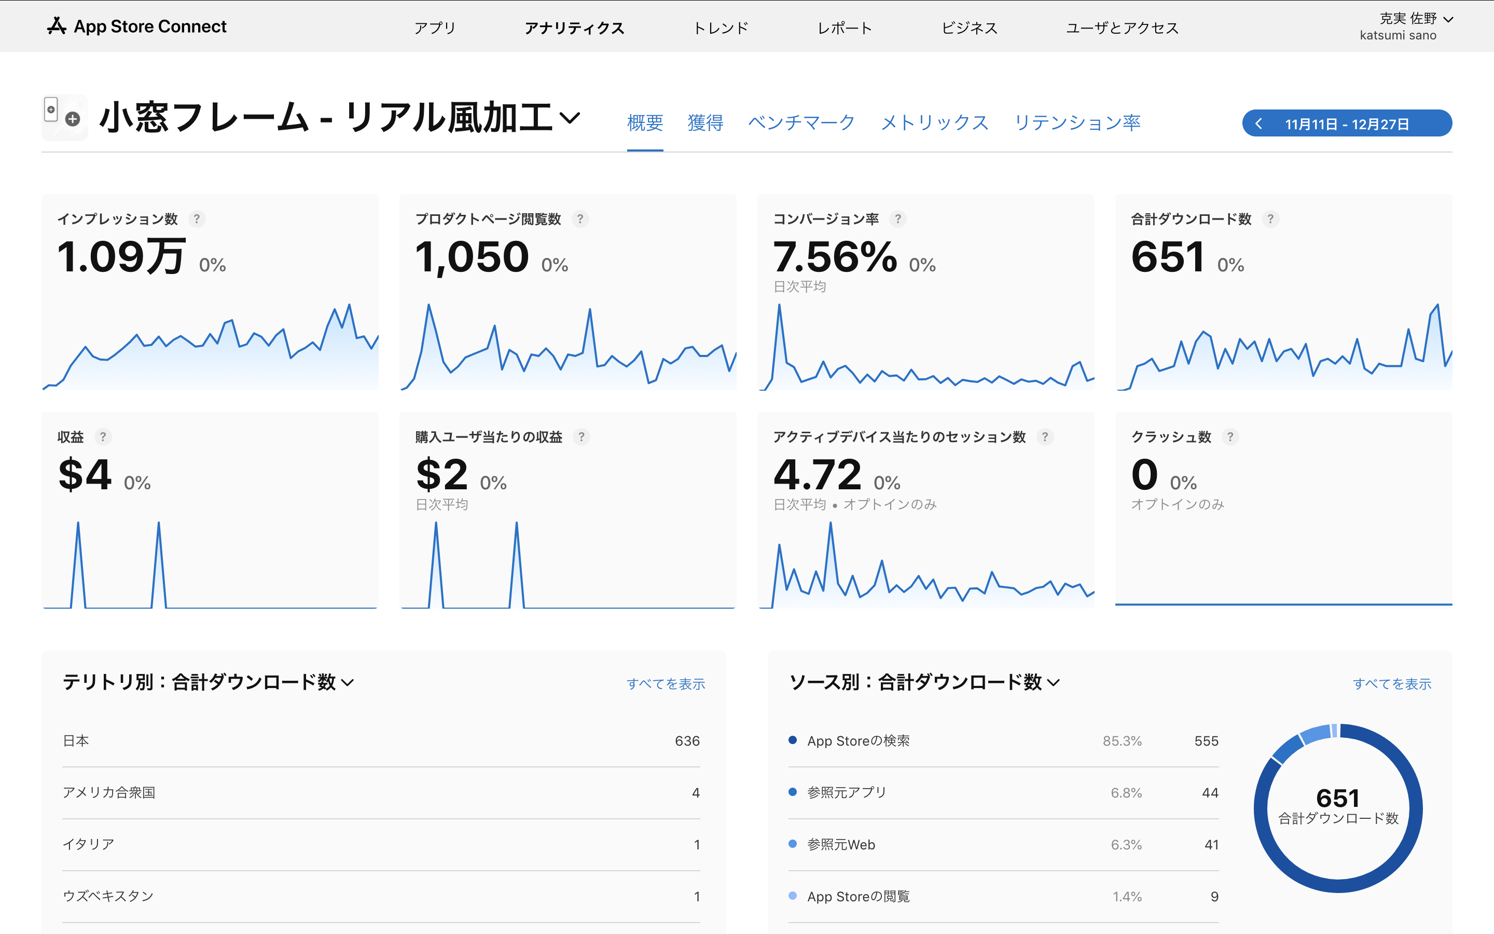Click the help icon next to インプレッション数

click(x=196, y=218)
